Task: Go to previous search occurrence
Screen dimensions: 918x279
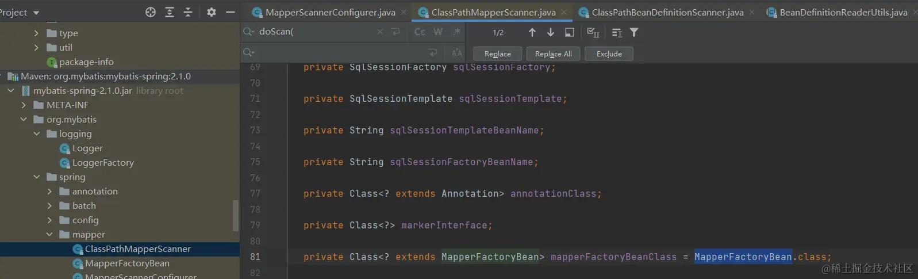Action: (532, 32)
